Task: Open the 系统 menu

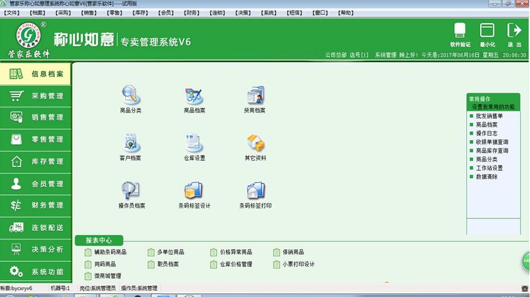Action: click(268, 13)
